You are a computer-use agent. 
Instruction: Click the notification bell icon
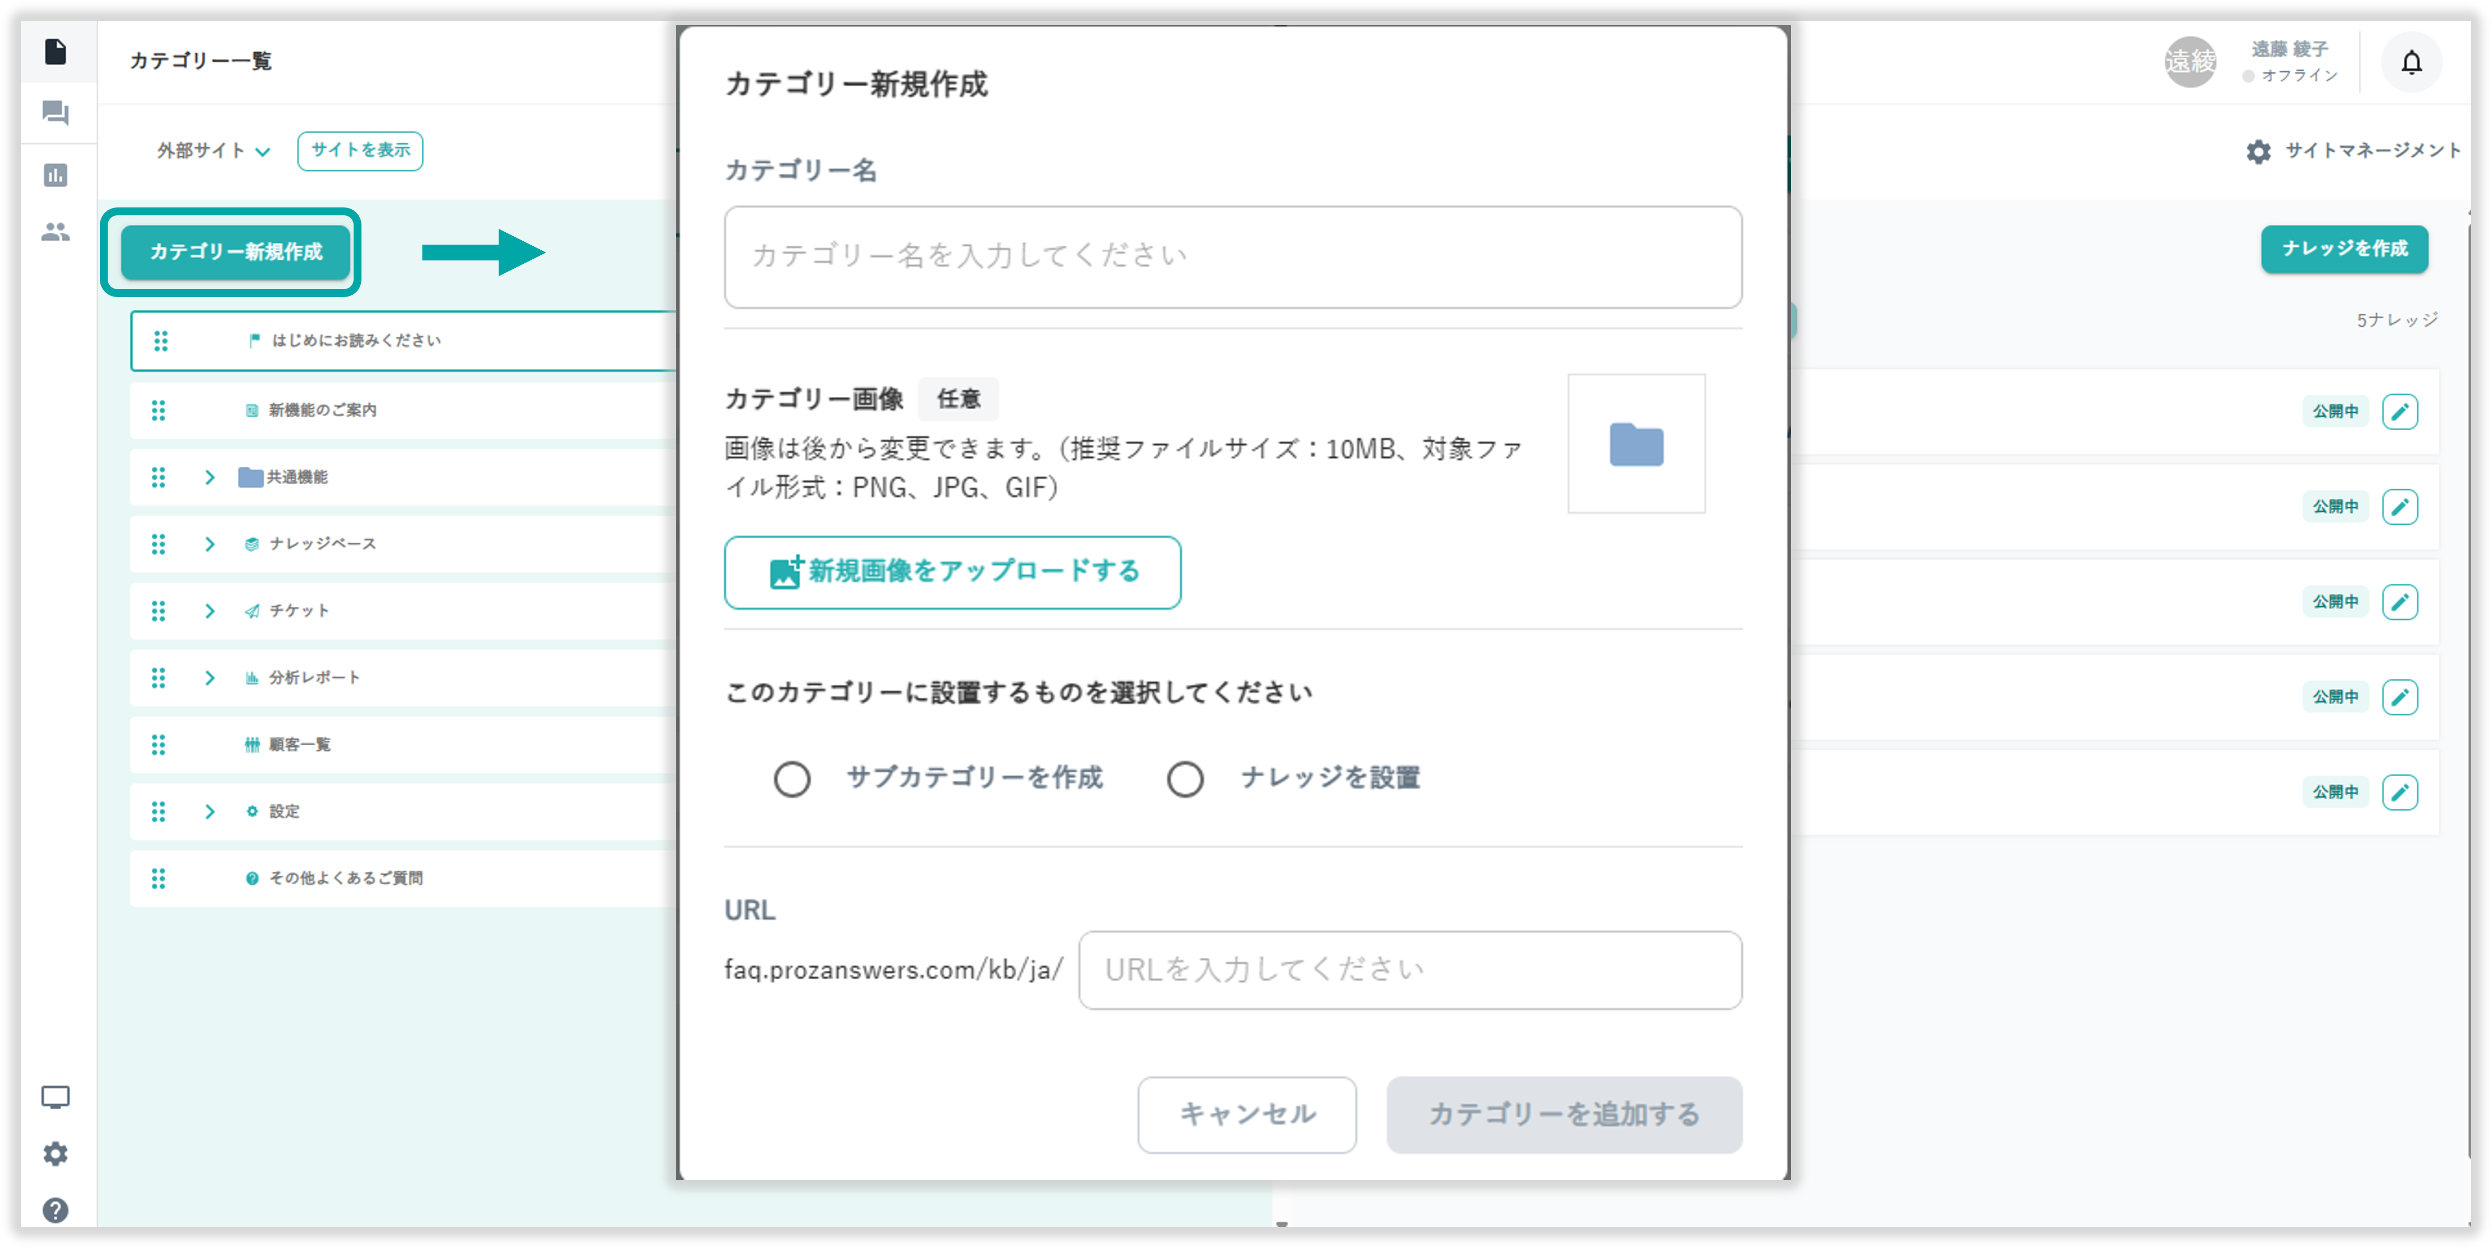pos(2411,63)
